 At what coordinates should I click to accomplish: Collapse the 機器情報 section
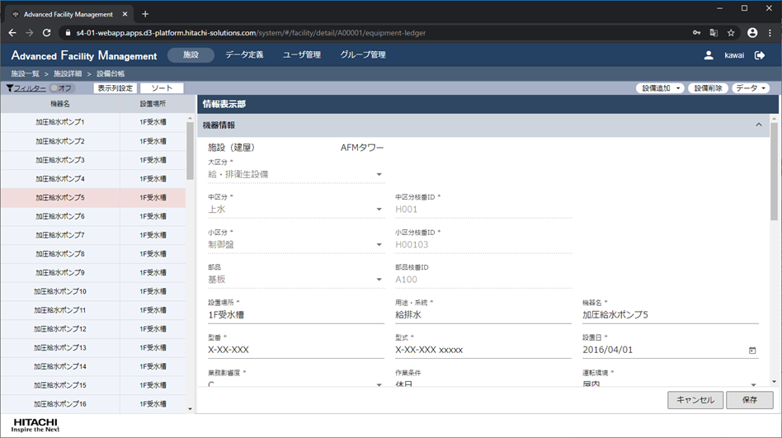759,125
